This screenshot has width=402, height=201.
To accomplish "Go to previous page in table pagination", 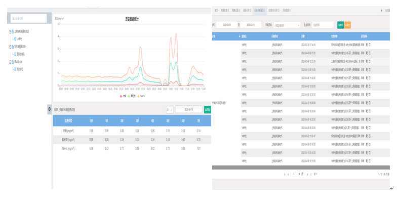I will tap(288, 174).
